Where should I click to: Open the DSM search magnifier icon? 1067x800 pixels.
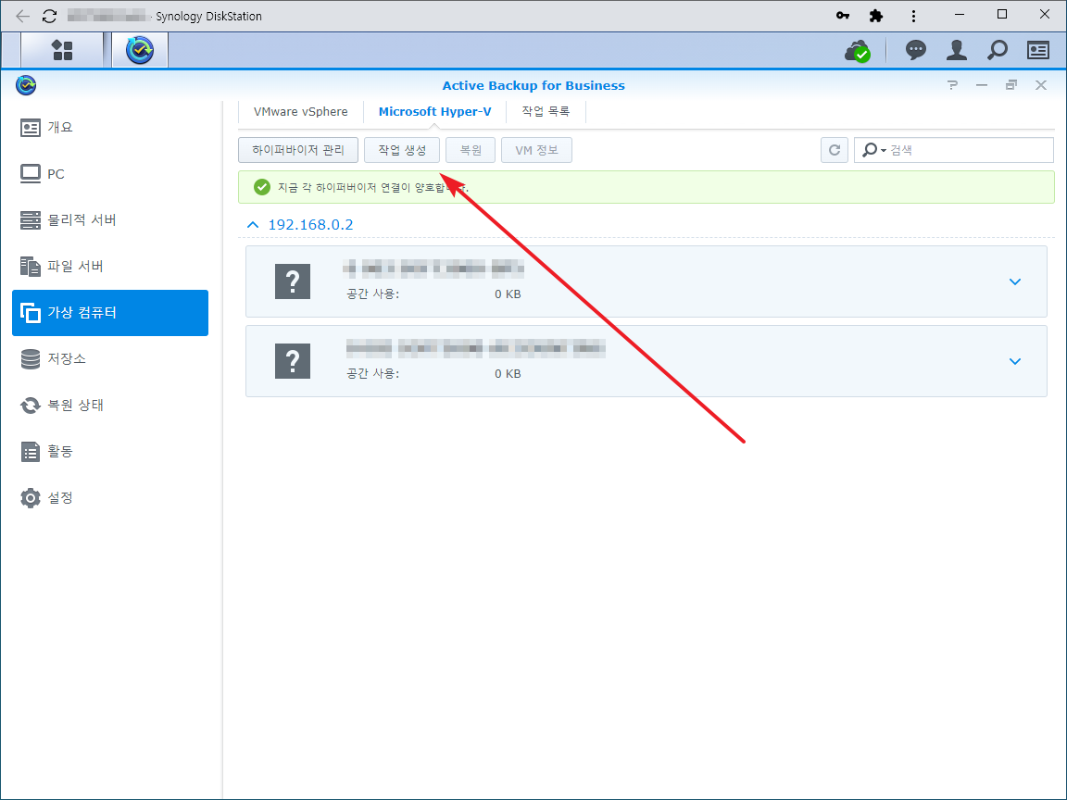tap(998, 50)
